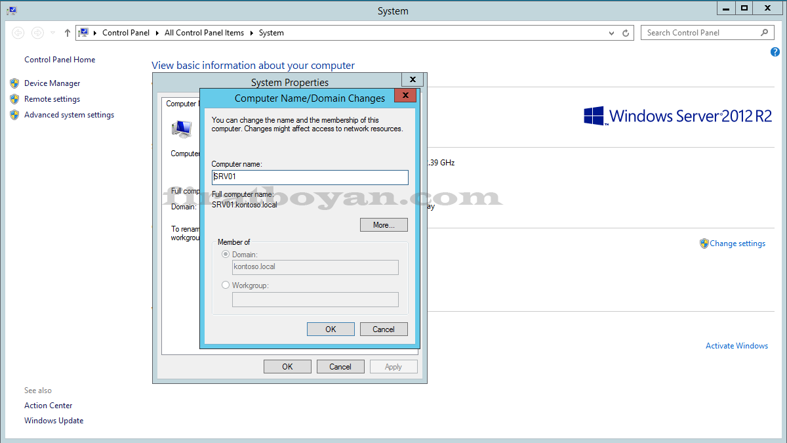Click 'View basic information about your computer' heading

(253, 66)
